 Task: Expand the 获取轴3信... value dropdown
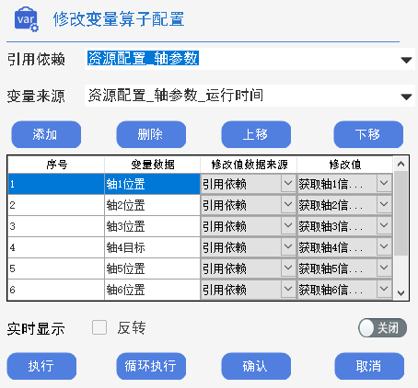pos(384,225)
